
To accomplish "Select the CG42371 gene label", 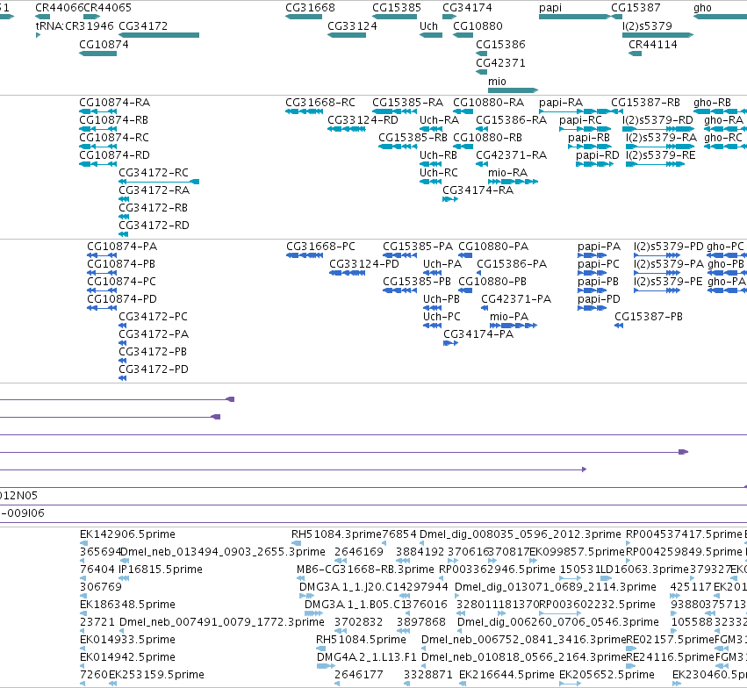I will point(500,63).
